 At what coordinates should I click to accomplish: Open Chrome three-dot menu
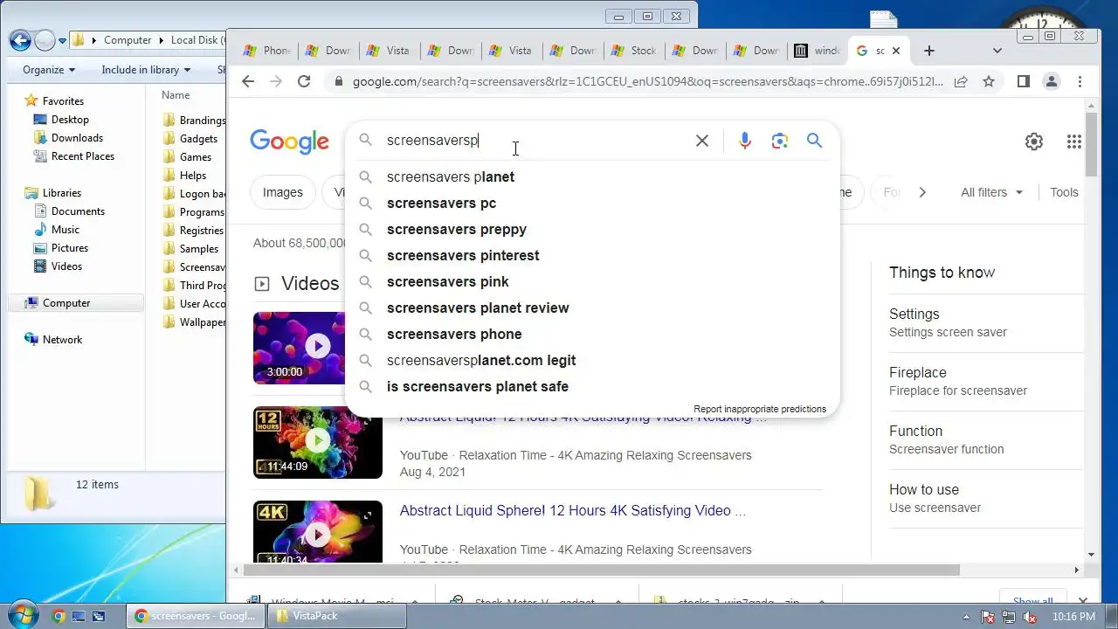point(1080,81)
